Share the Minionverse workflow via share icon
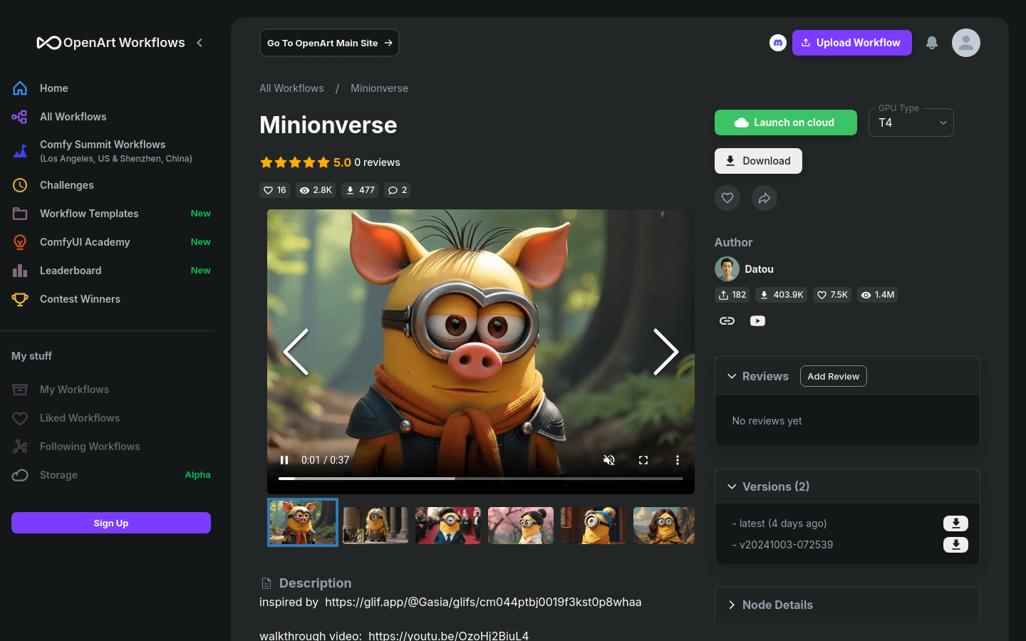 765,198
